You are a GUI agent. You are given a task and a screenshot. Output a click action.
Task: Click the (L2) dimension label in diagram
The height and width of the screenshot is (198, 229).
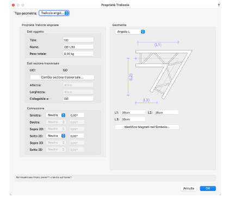131,77
